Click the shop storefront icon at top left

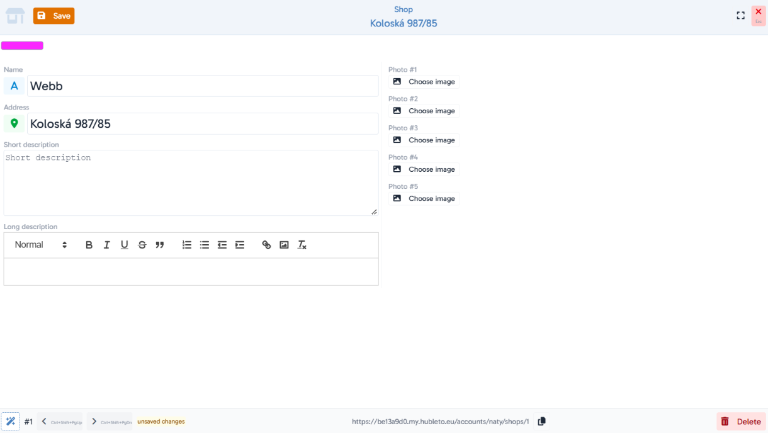tap(16, 16)
